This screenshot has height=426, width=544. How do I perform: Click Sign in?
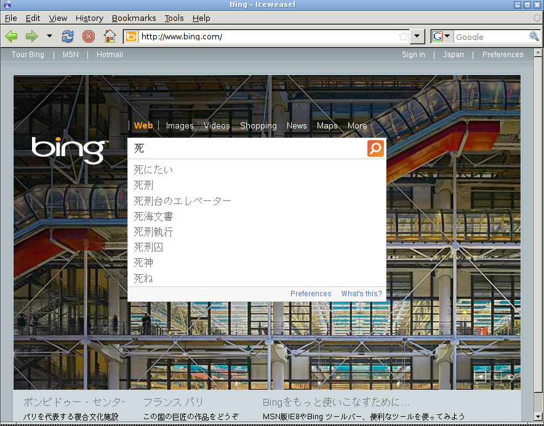tap(414, 55)
